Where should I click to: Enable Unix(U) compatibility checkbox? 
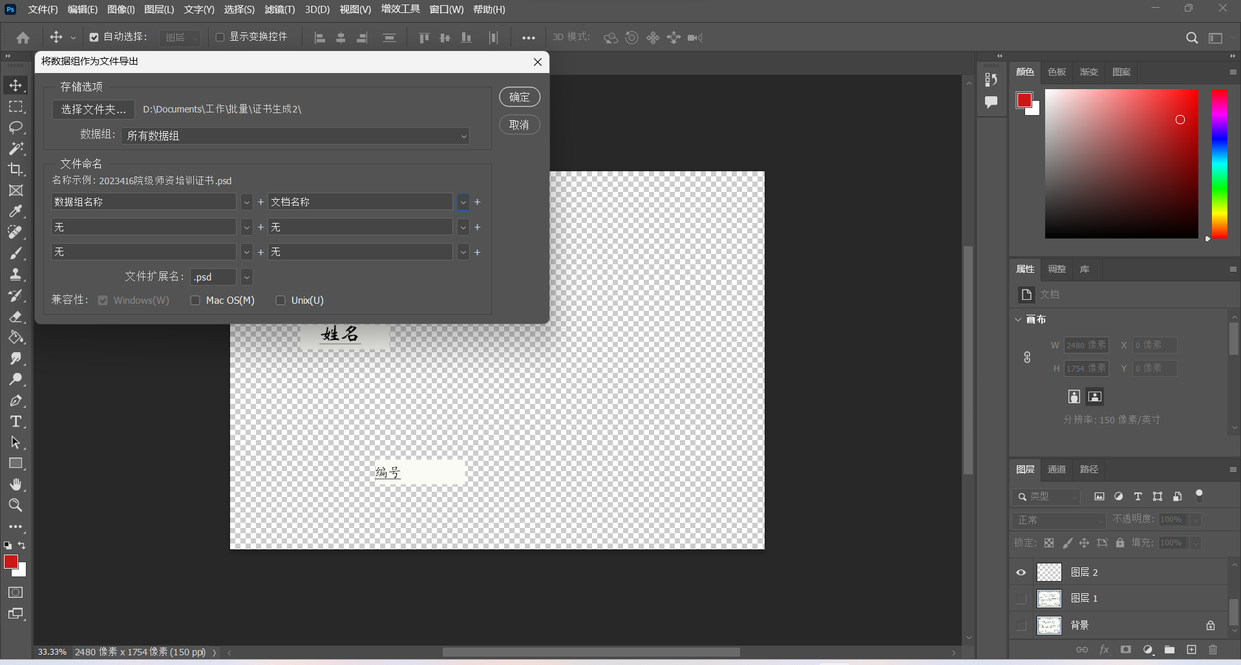pyautogui.click(x=281, y=301)
